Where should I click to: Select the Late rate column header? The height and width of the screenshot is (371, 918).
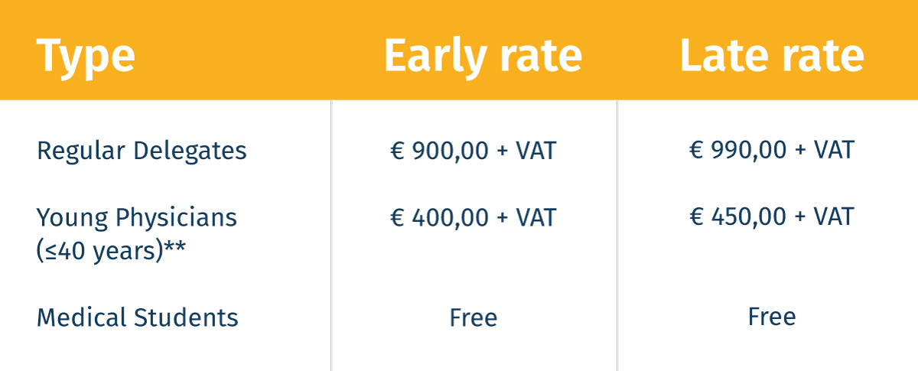(x=772, y=57)
